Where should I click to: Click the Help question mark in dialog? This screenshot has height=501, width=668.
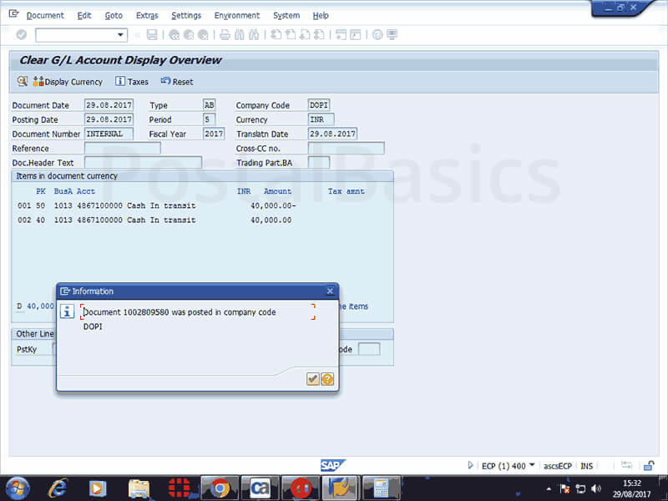tap(327, 379)
